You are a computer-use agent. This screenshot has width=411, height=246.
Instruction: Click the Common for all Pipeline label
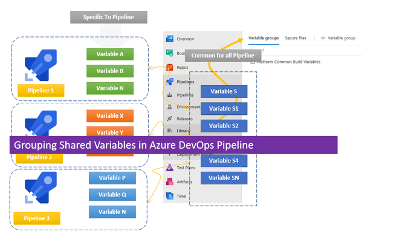(x=223, y=56)
